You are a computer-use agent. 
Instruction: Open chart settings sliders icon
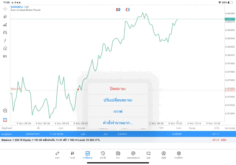click(x=5, y=32)
